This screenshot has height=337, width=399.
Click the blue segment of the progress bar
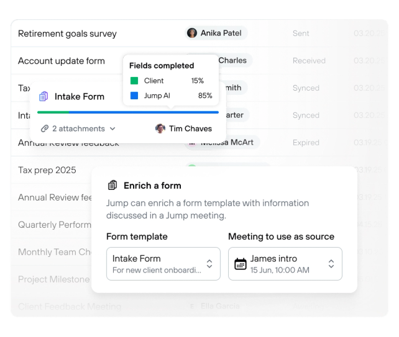pos(144,112)
